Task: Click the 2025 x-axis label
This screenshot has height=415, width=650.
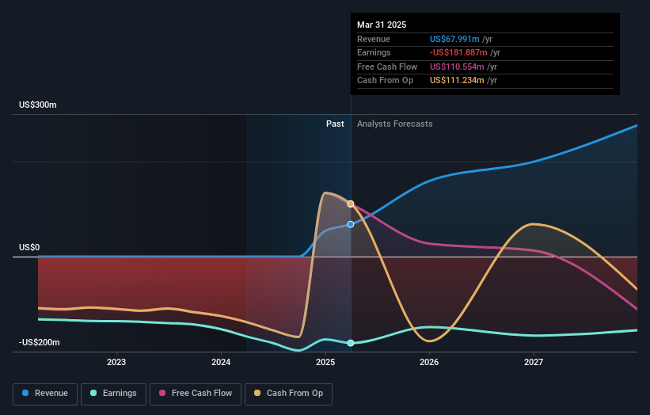Action: pyautogui.click(x=325, y=363)
